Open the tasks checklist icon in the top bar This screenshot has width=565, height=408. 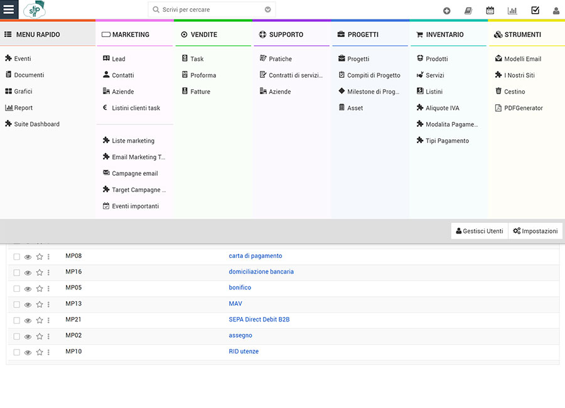click(536, 9)
